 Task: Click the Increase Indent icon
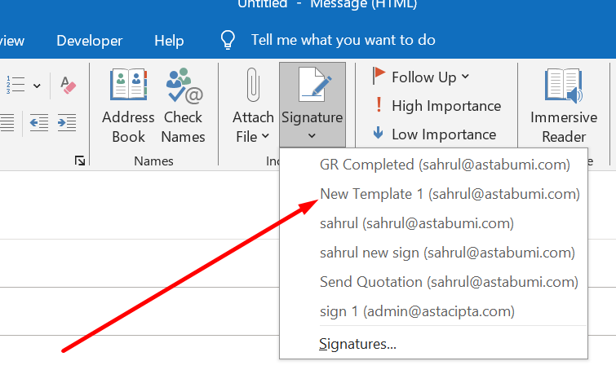tap(66, 123)
